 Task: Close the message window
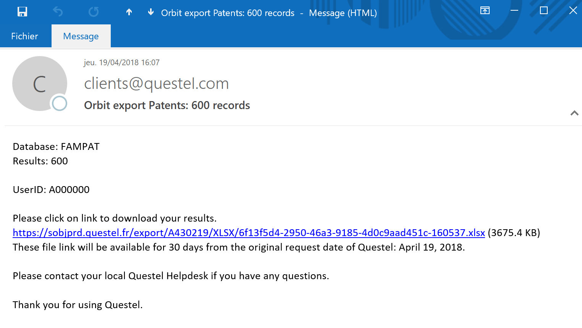[x=573, y=11]
